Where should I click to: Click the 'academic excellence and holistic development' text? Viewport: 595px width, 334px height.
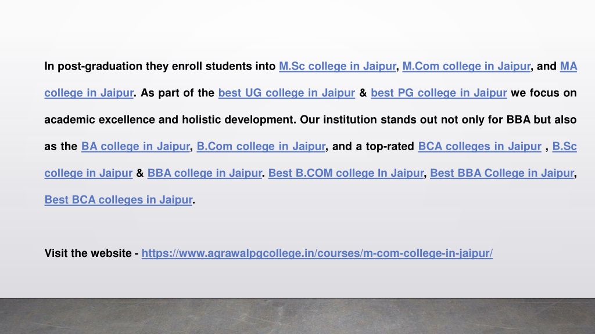169,119
